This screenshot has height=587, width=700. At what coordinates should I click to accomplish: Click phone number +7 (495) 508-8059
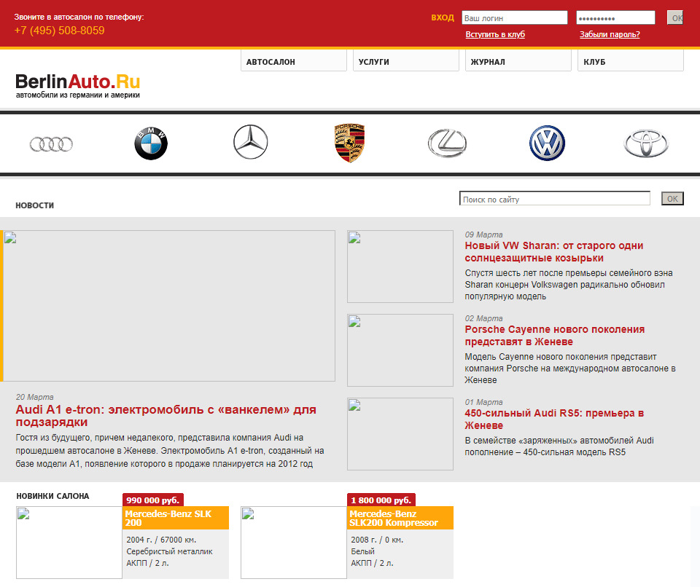[59, 31]
